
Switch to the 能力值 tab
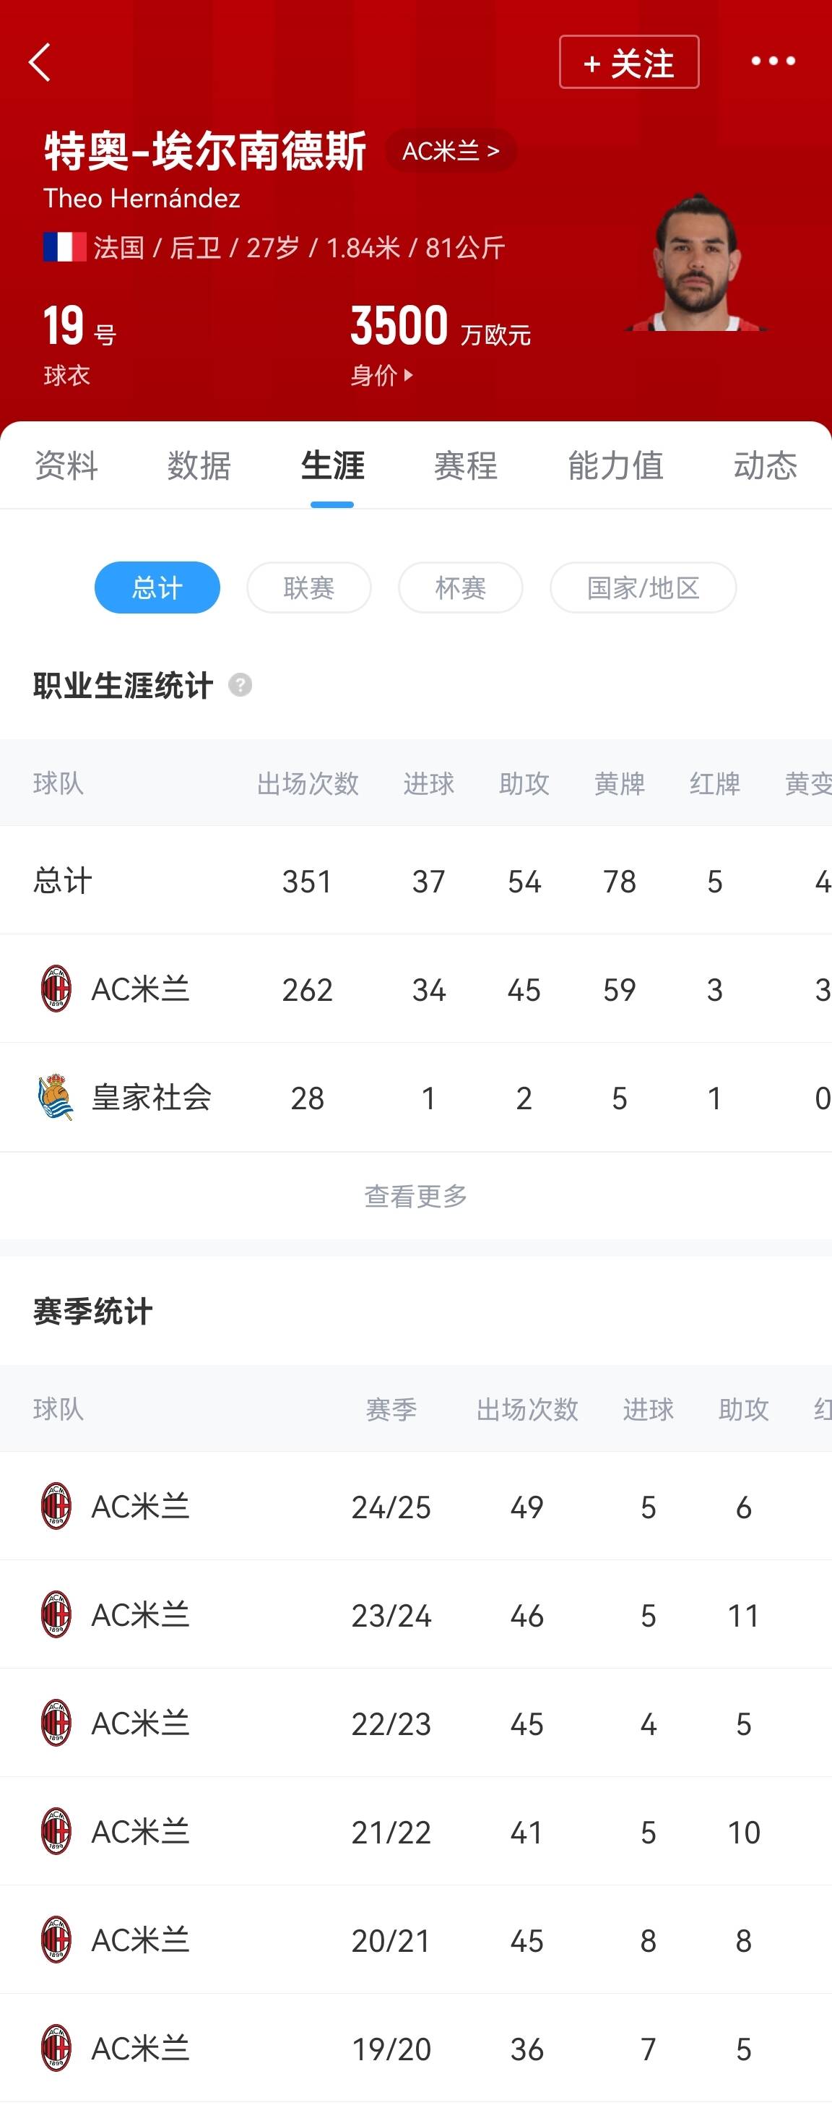coord(615,465)
